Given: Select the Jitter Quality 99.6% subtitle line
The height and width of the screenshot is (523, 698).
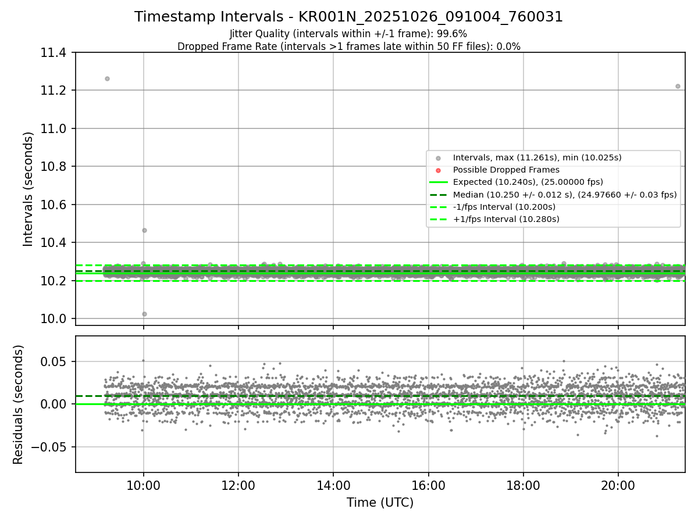Looking at the screenshot, I should pos(348,34).
